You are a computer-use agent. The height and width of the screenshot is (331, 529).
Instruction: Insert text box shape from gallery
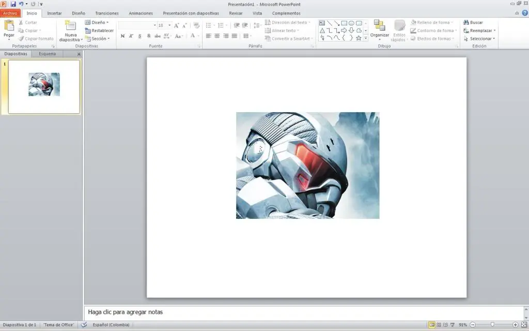click(322, 23)
